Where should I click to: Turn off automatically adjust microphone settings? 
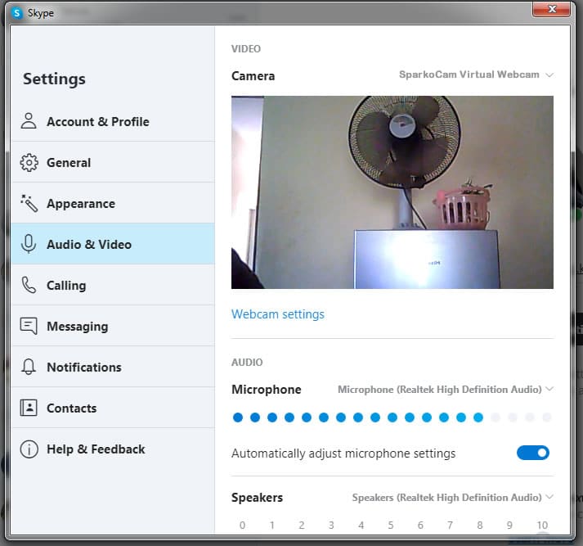coord(533,453)
